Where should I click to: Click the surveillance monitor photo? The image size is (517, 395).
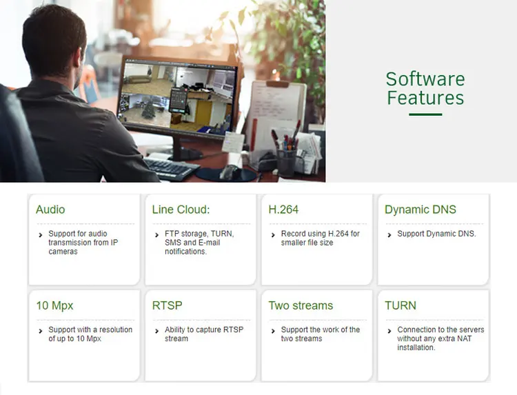tap(163, 91)
